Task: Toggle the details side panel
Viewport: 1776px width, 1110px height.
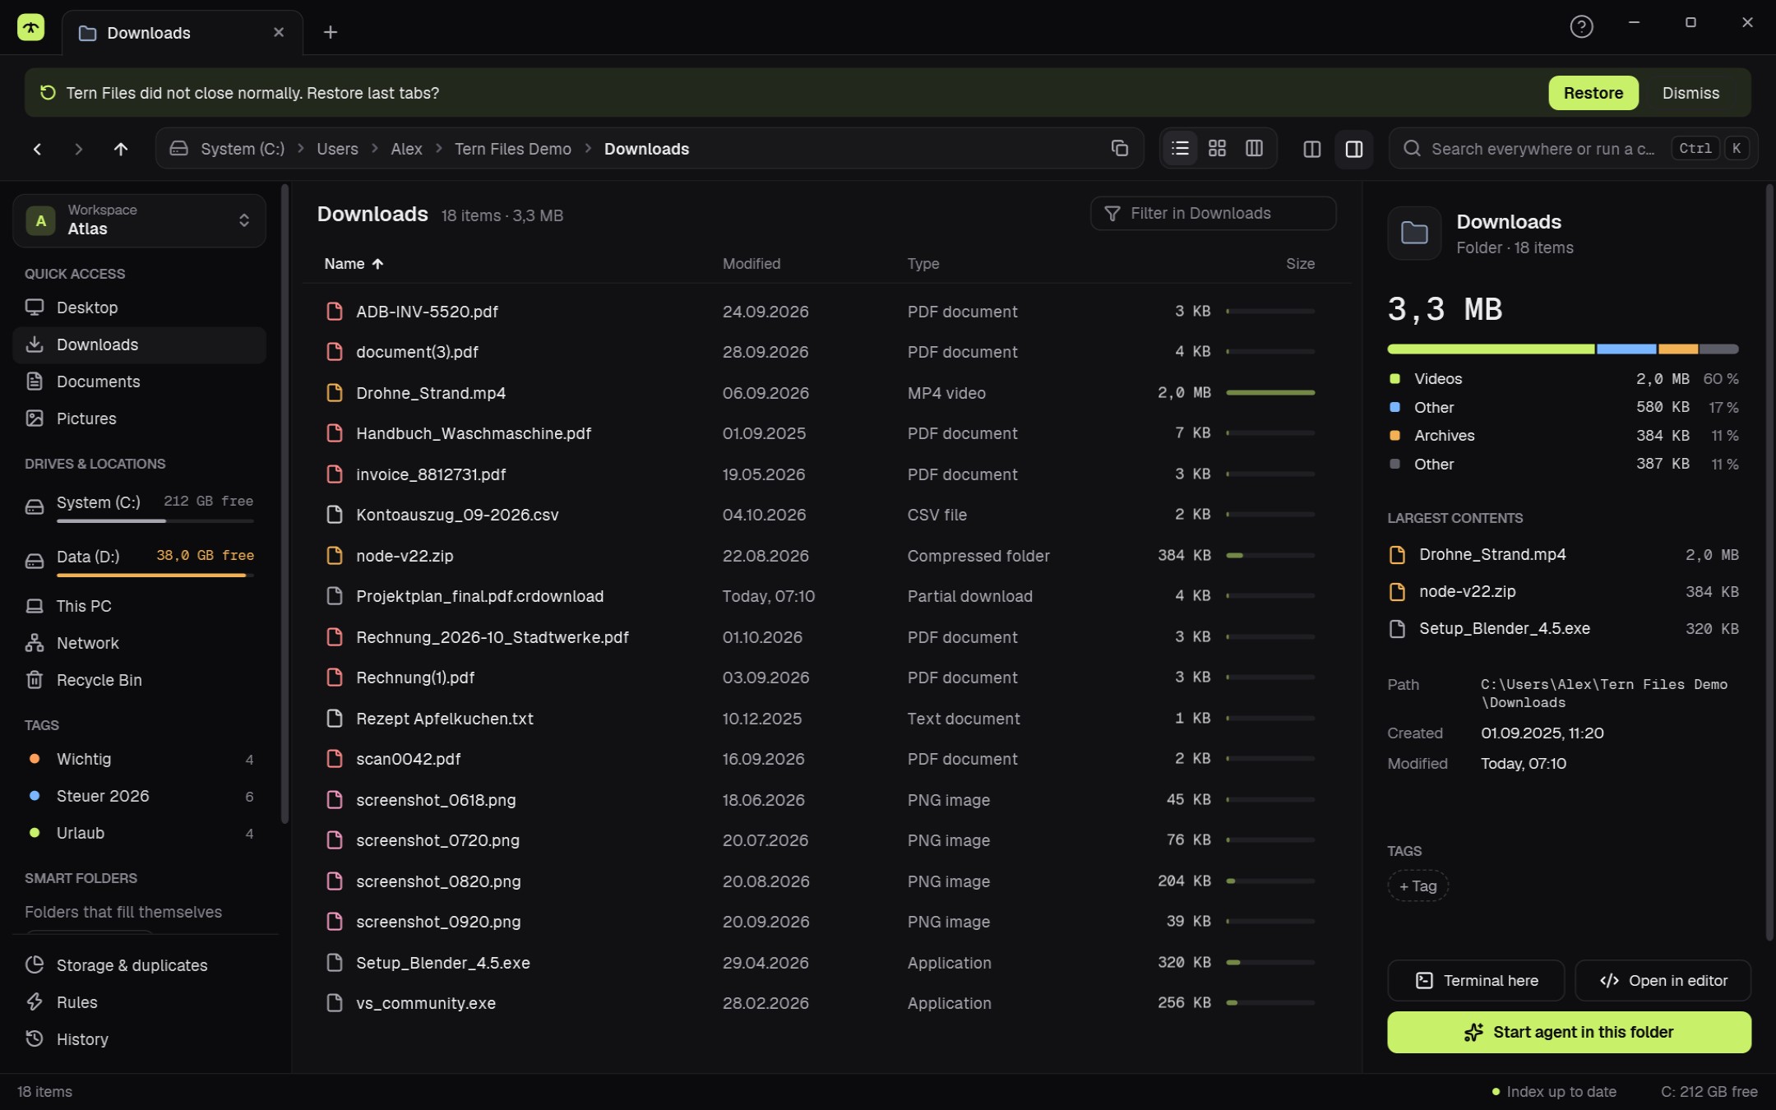Action: pyautogui.click(x=1353, y=149)
